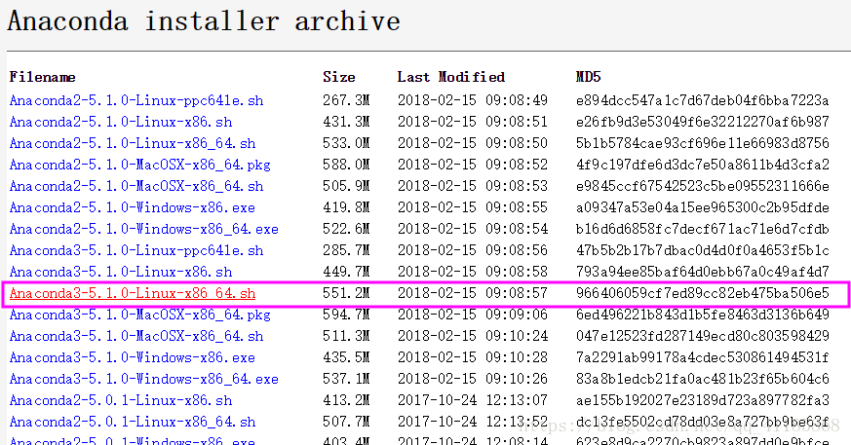This screenshot has height=445, width=851.
Task: Select Anaconda3-5.1.0-MacOSX-x86_64.sh link
Action: point(136,336)
